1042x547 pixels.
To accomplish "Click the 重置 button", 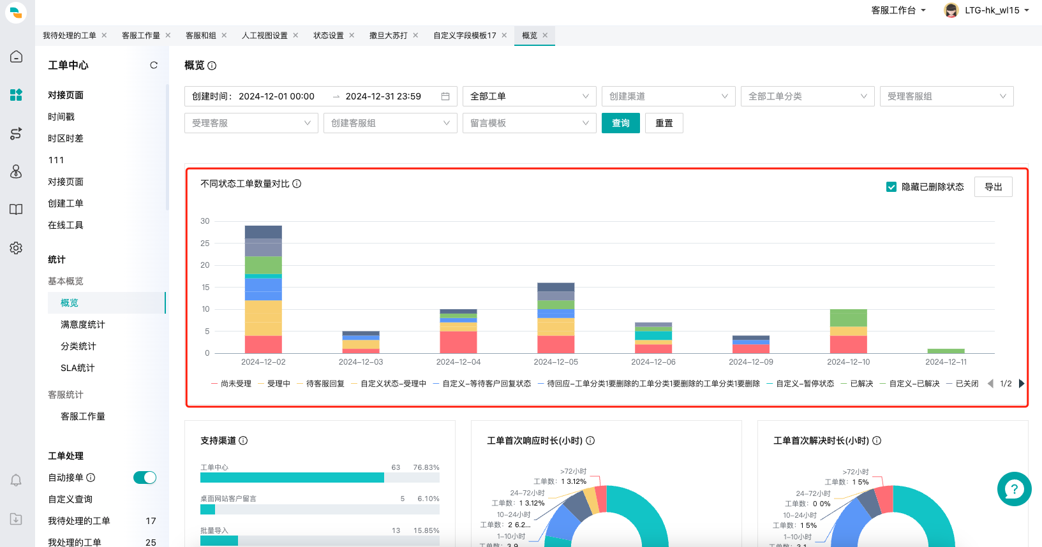I will pos(664,123).
